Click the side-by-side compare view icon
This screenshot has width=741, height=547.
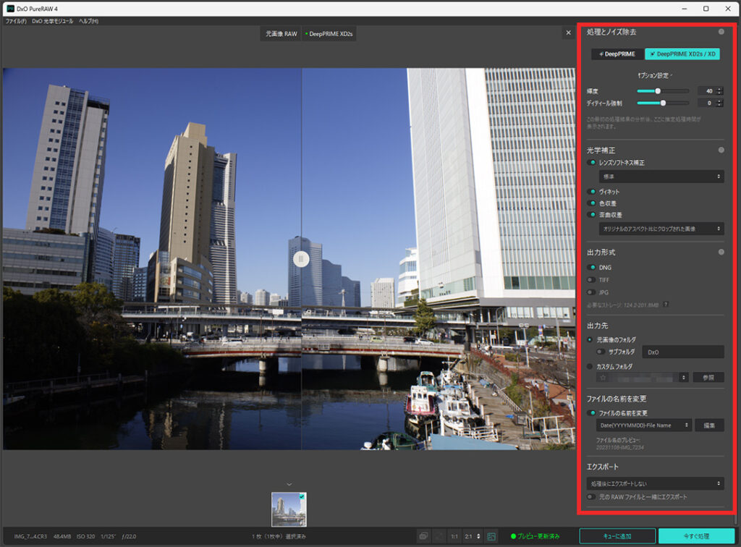[423, 536]
